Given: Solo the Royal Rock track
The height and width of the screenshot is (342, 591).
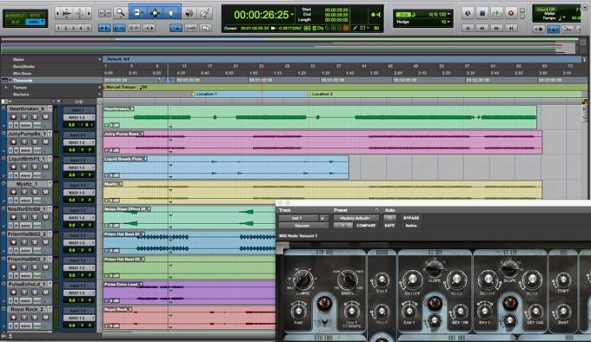Looking at the screenshot, I should pos(35,317).
